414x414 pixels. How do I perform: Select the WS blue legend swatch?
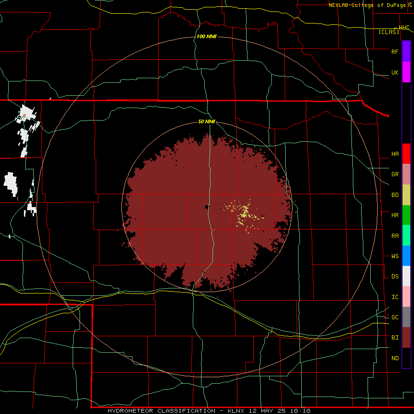click(x=406, y=256)
